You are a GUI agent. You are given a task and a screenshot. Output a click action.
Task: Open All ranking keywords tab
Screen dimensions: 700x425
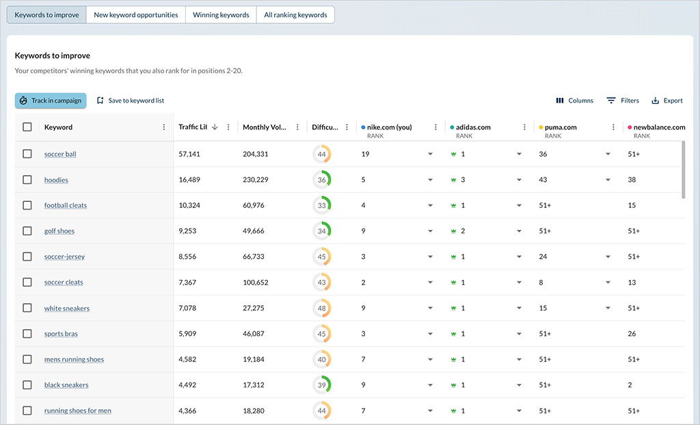(295, 15)
